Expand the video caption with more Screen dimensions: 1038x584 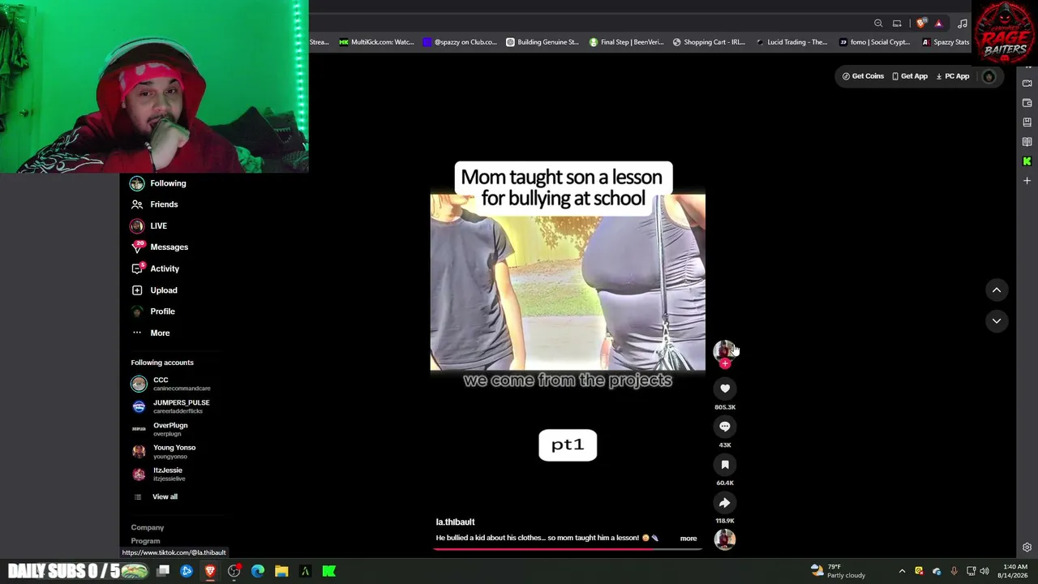pyautogui.click(x=688, y=539)
